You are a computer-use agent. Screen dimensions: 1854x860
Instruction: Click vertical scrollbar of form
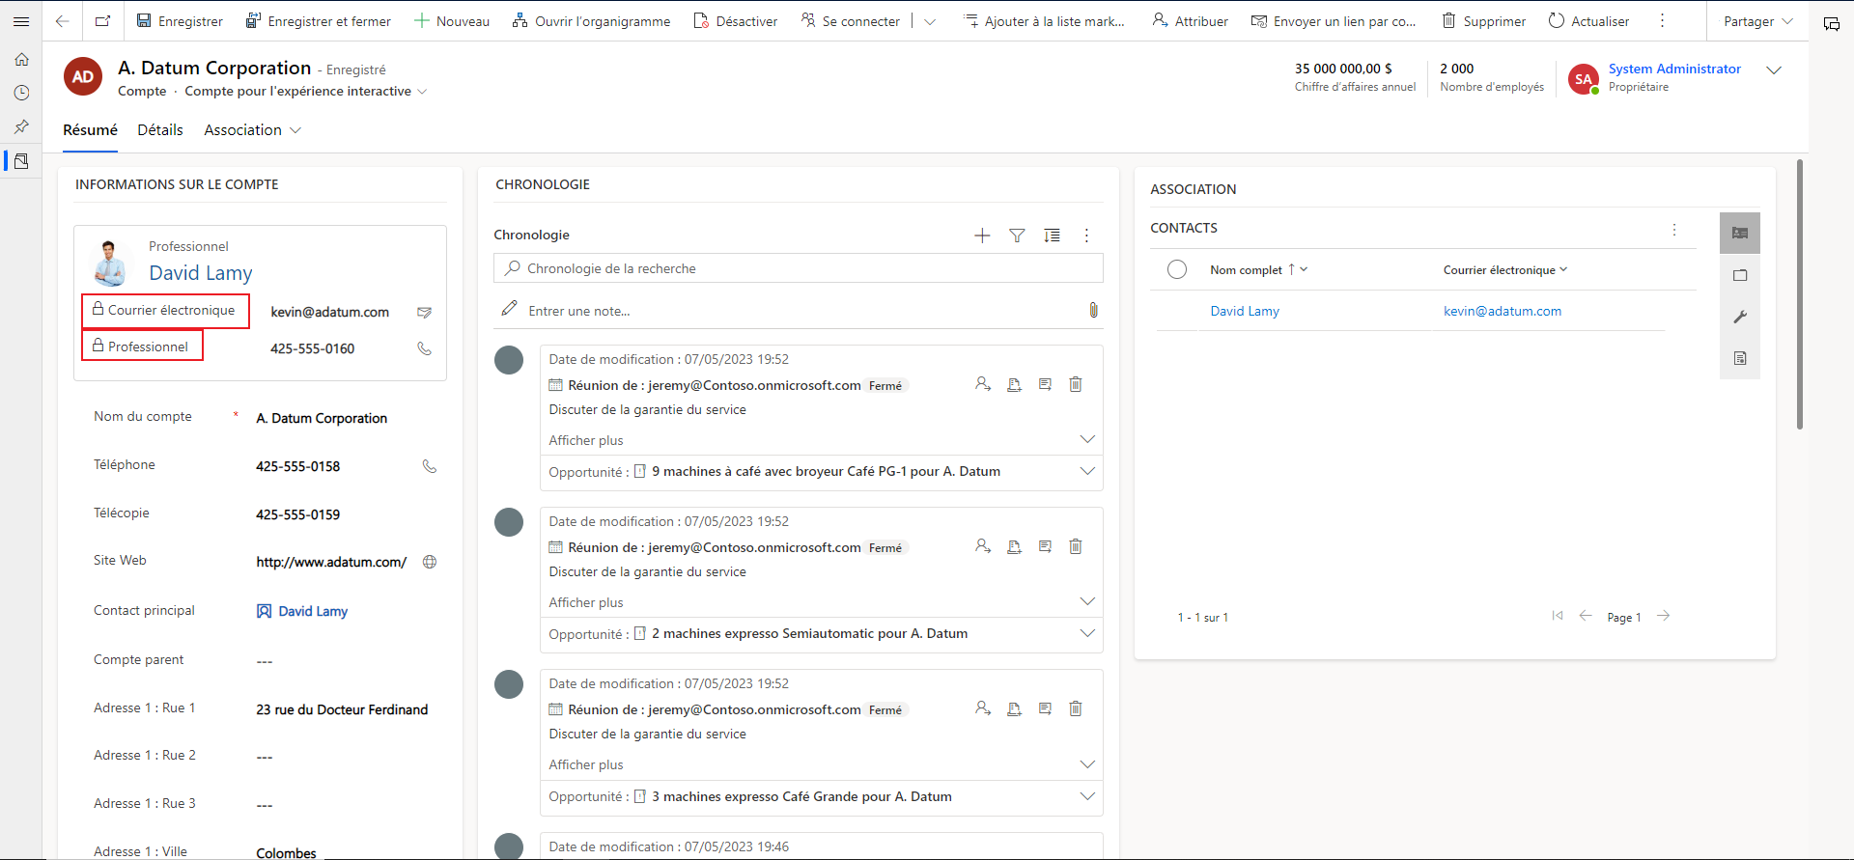click(x=1800, y=294)
